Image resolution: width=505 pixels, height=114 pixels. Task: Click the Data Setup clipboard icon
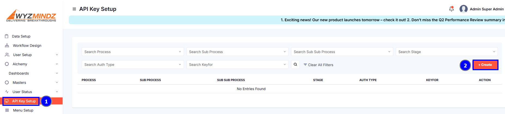click(x=7, y=36)
